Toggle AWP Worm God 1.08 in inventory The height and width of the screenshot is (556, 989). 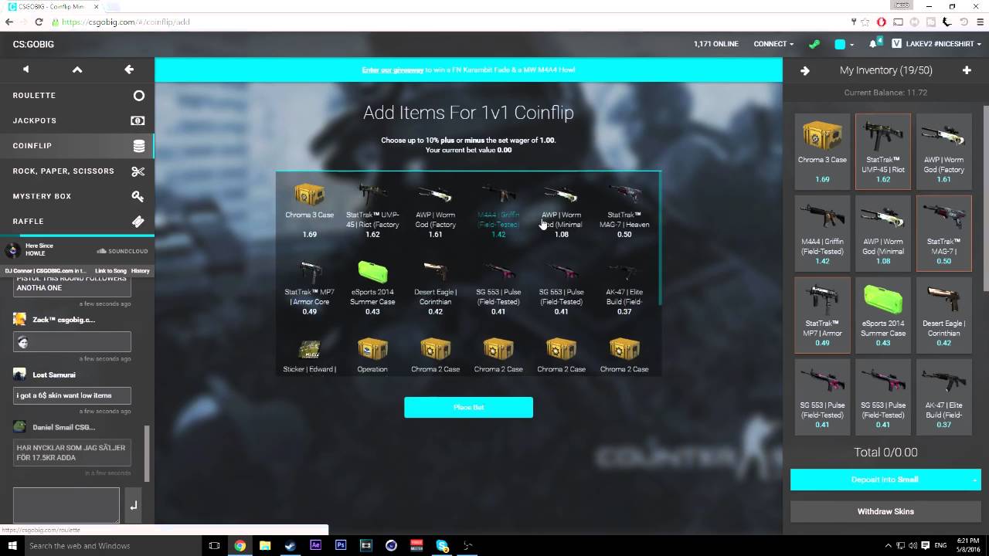pos(883,233)
